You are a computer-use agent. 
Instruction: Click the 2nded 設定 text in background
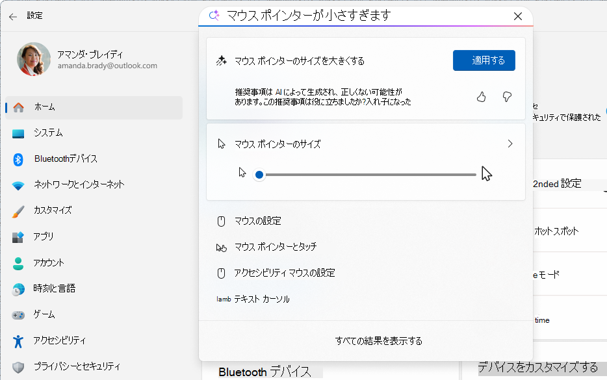pyautogui.click(x=557, y=184)
